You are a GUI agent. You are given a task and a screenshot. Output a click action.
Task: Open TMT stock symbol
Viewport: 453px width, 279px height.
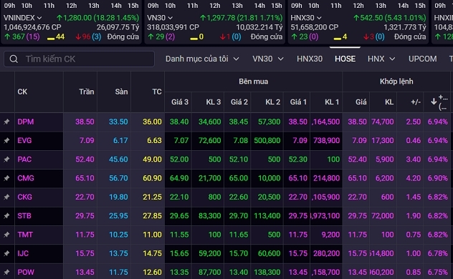pos(25,235)
